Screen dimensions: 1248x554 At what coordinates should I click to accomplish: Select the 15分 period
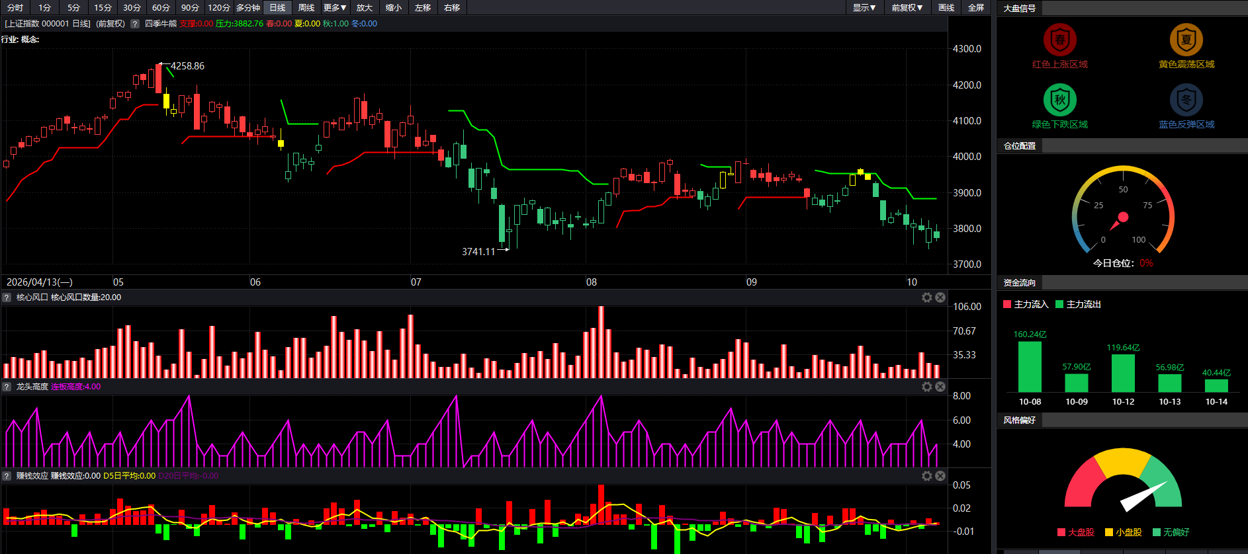click(103, 7)
